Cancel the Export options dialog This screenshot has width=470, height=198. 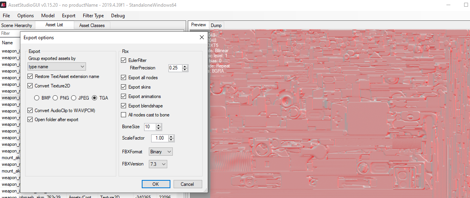(x=188, y=184)
